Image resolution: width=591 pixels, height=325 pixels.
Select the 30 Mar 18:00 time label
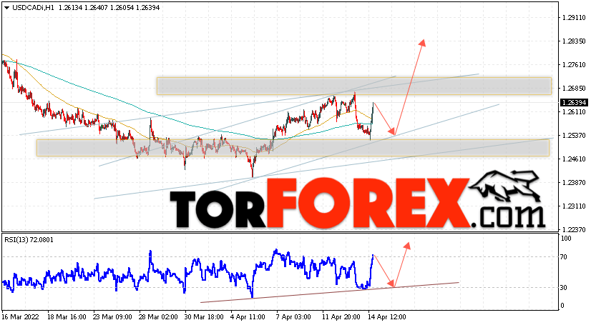(x=203, y=317)
